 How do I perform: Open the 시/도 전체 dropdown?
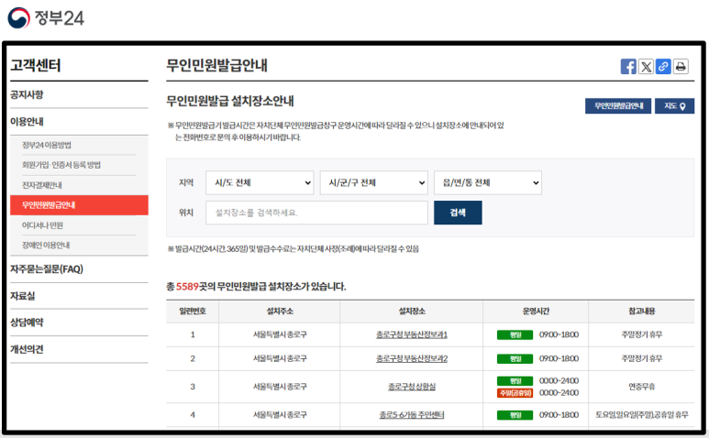pyautogui.click(x=260, y=183)
